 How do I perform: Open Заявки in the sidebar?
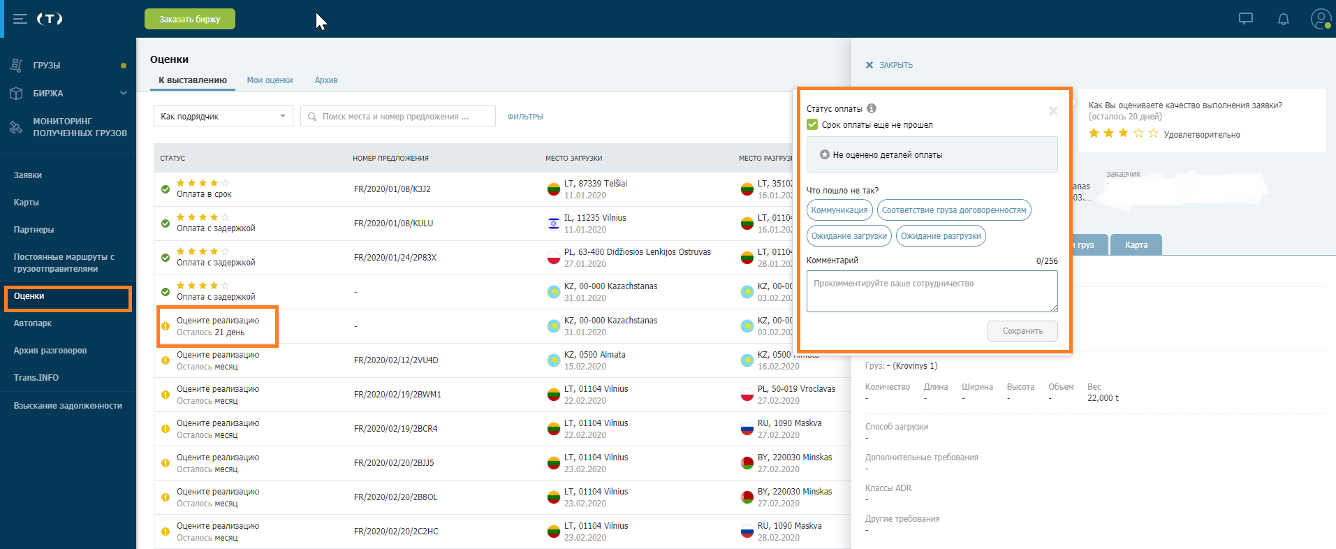click(x=28, y=175)
